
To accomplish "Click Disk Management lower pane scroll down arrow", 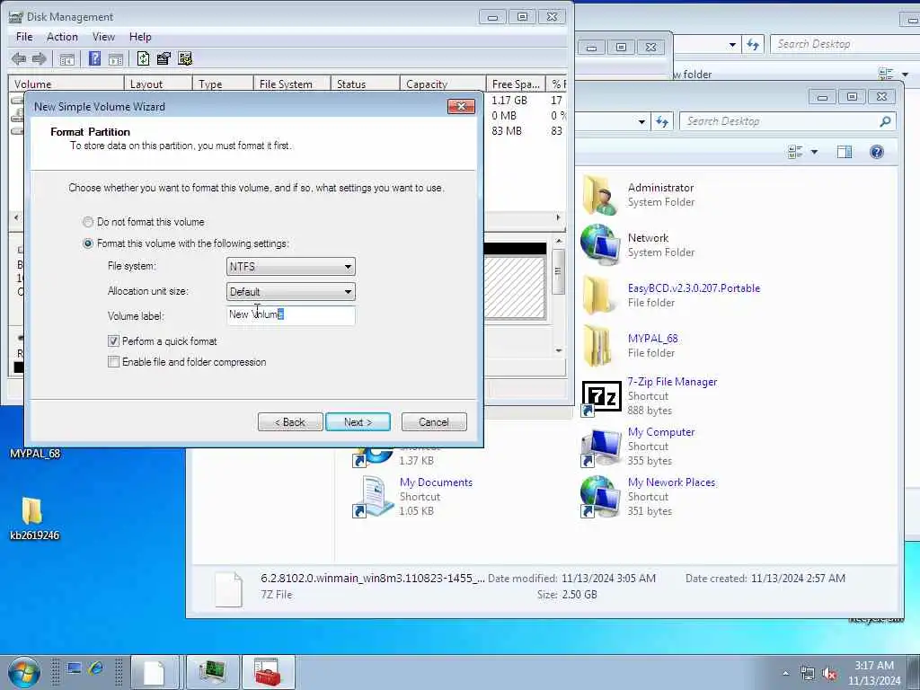I will pyautogui.click(x=559, y=351).
